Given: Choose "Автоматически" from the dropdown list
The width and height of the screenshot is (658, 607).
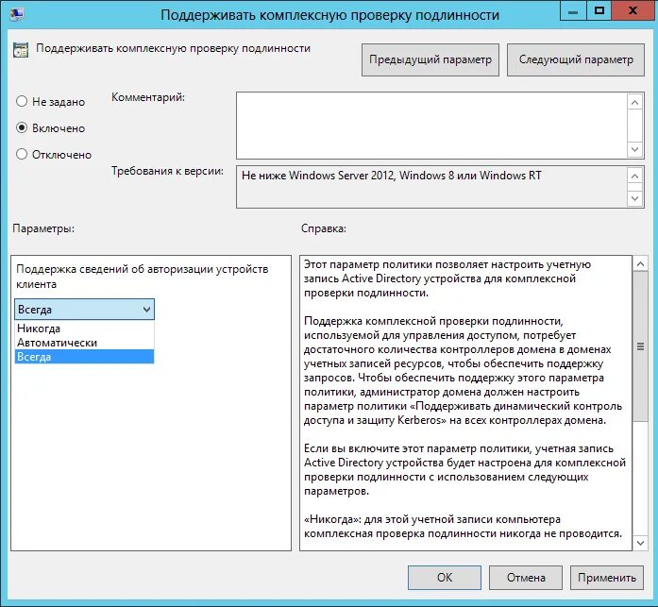Looking at the screenshot, I should (84, 343).
